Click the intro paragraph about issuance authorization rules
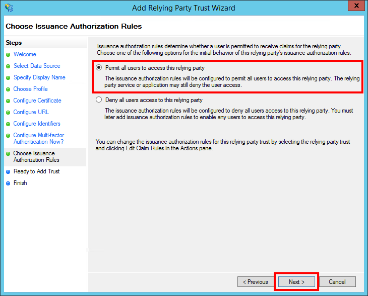Viewport: 368px width, 296px height. (224, 49)
